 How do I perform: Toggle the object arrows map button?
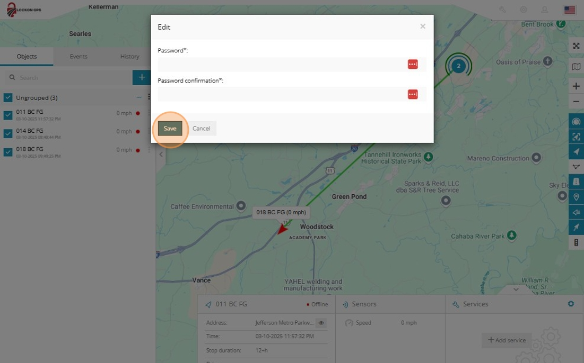[x=576, y=151]
